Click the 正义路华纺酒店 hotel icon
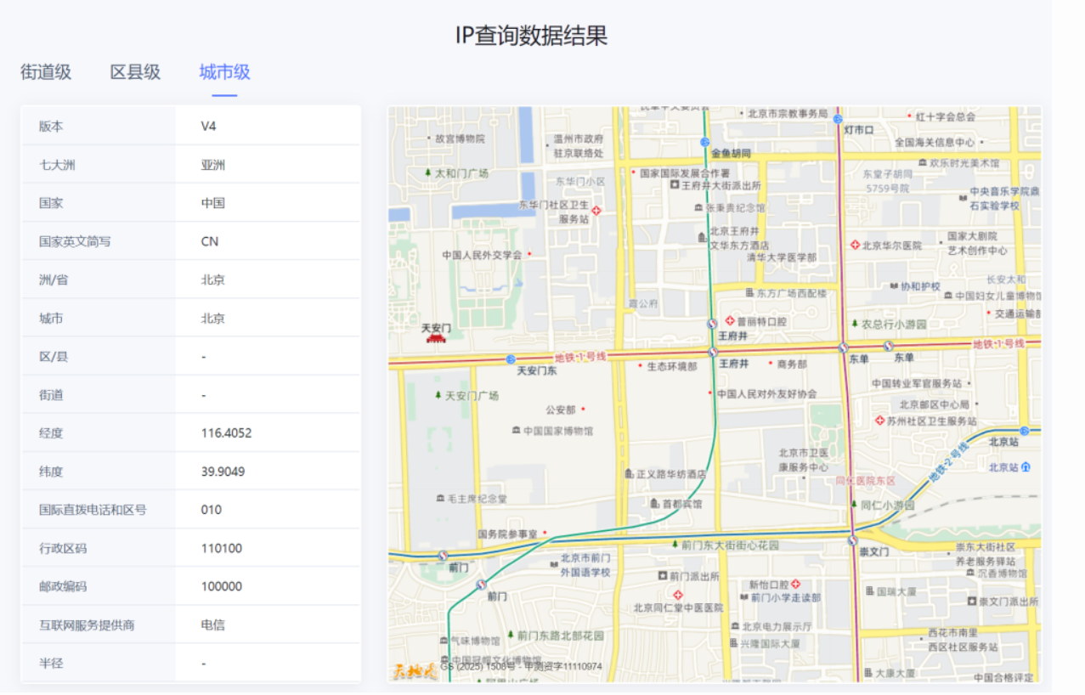 coord(629,473)
